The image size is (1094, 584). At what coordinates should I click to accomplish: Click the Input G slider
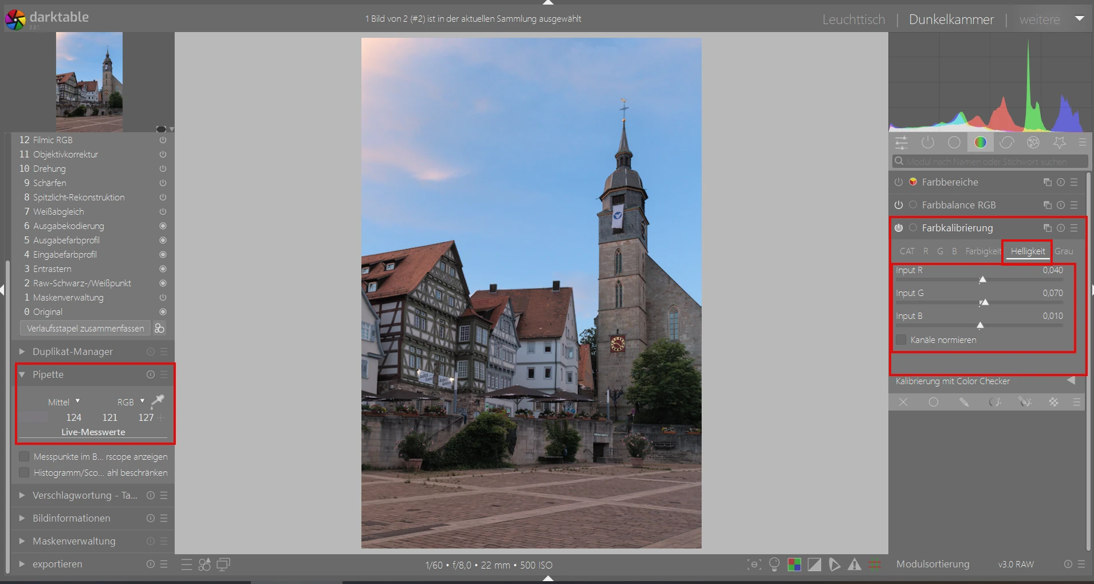pos(979,302)
